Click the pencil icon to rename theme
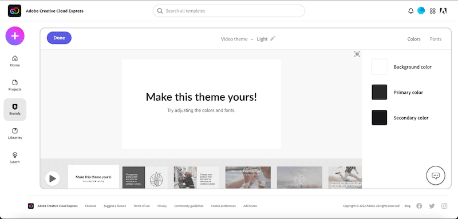458x219 pixels. click(273, 38)
